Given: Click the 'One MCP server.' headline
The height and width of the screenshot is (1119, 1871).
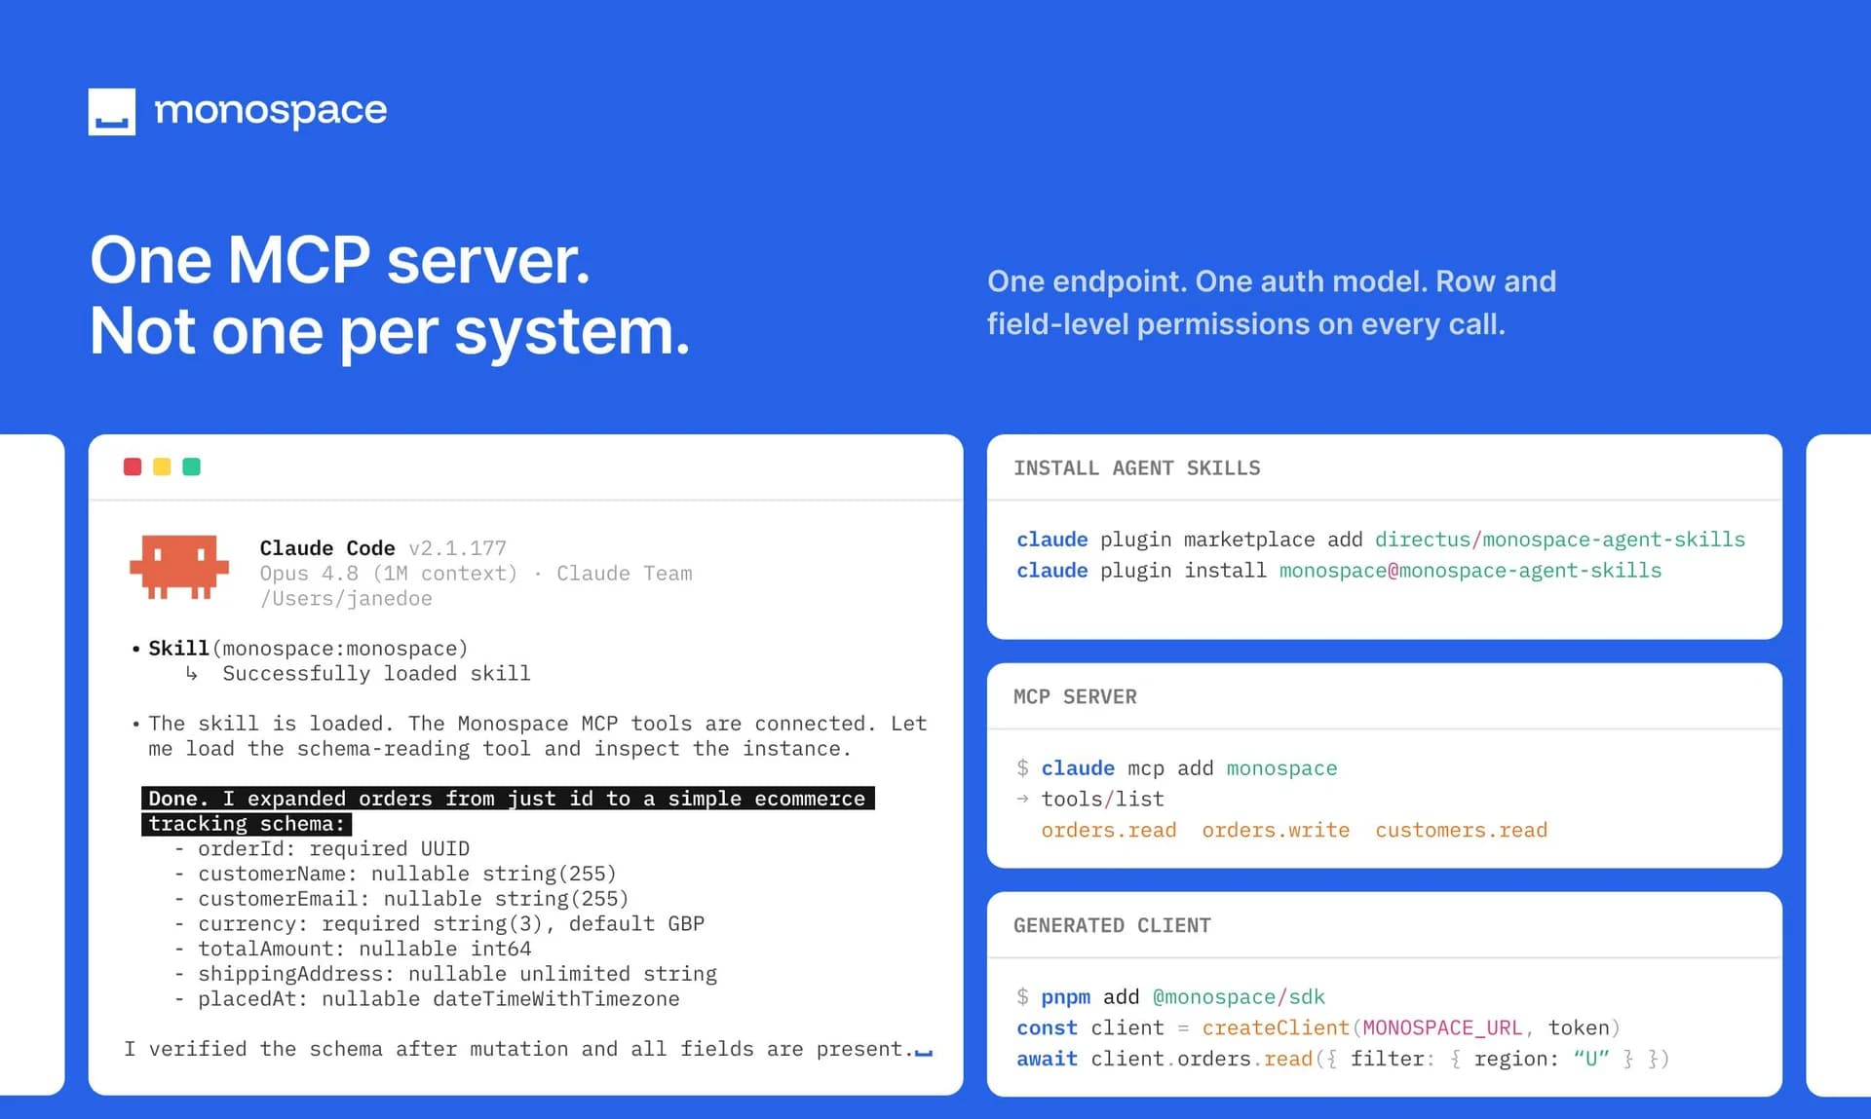Looking at the screenshot, I should pyautogui.click(x=340, y=261).
